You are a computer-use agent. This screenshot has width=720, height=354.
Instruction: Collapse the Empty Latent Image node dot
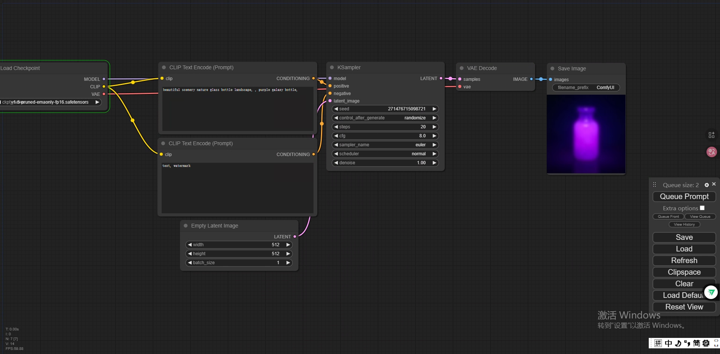point(186,226)
